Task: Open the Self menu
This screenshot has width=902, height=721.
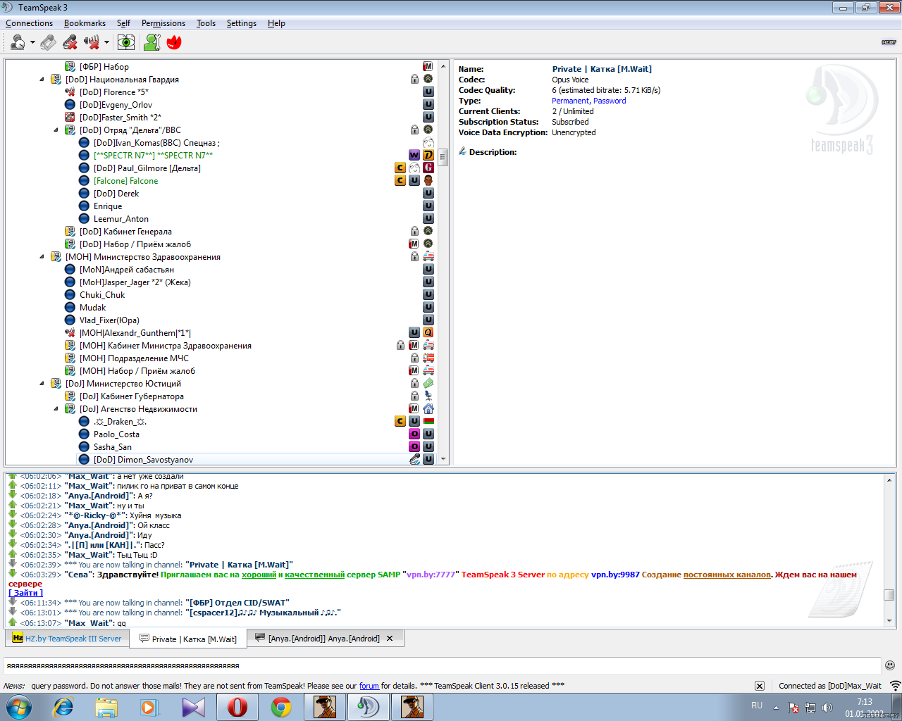Action: (x=123, y=23)
